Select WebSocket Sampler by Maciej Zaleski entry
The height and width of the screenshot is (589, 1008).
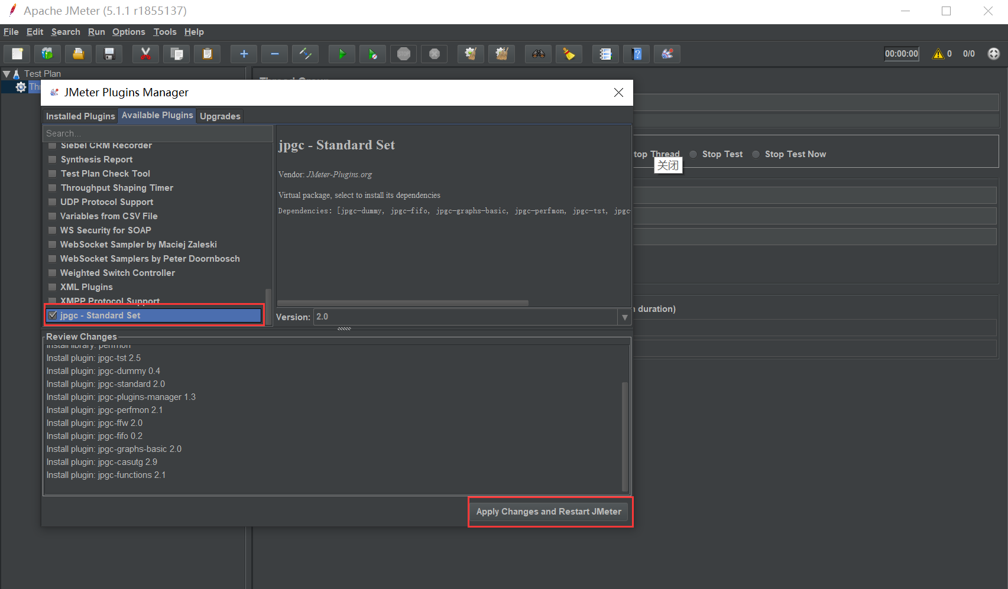coord(138,245)
